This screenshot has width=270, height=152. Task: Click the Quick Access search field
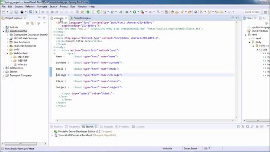[x=251, y=12]
